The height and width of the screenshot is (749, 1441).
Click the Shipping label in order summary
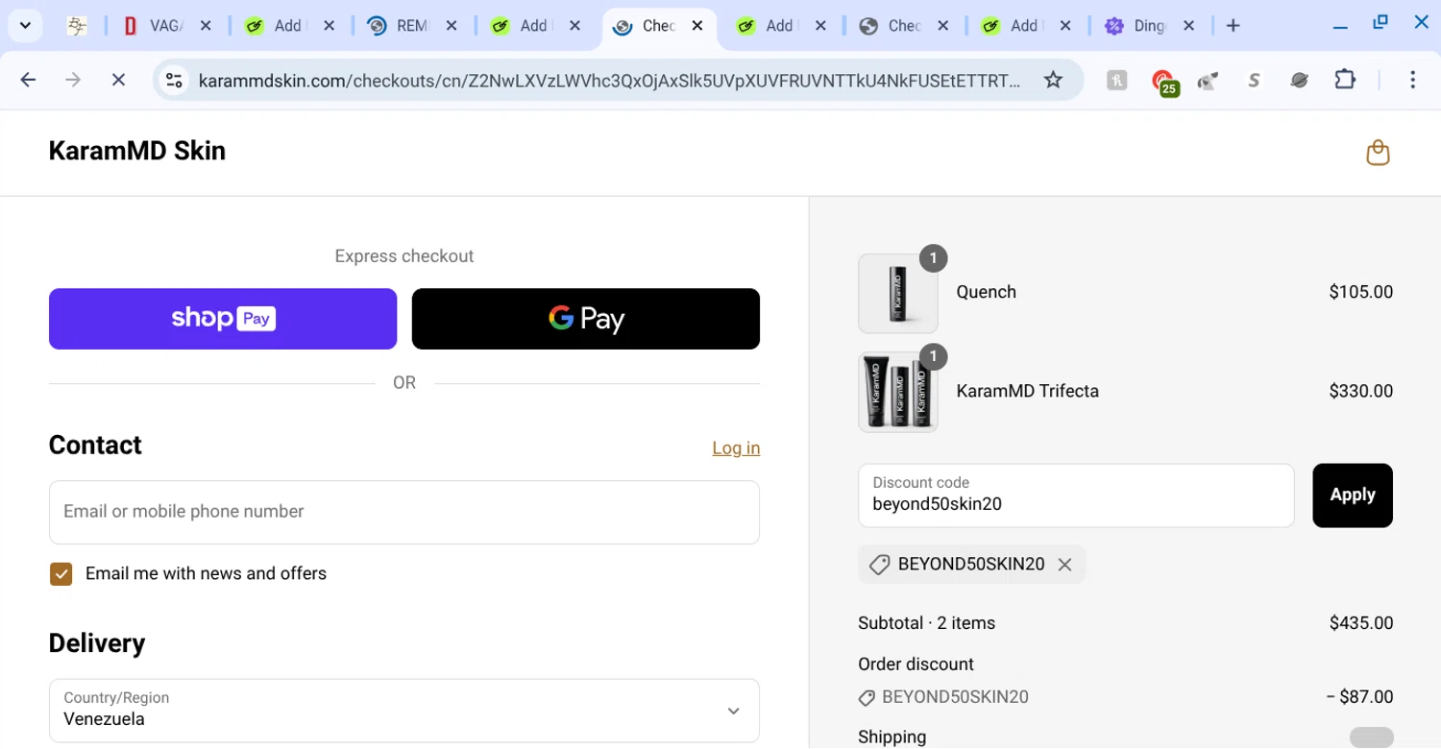coord(891,737)
